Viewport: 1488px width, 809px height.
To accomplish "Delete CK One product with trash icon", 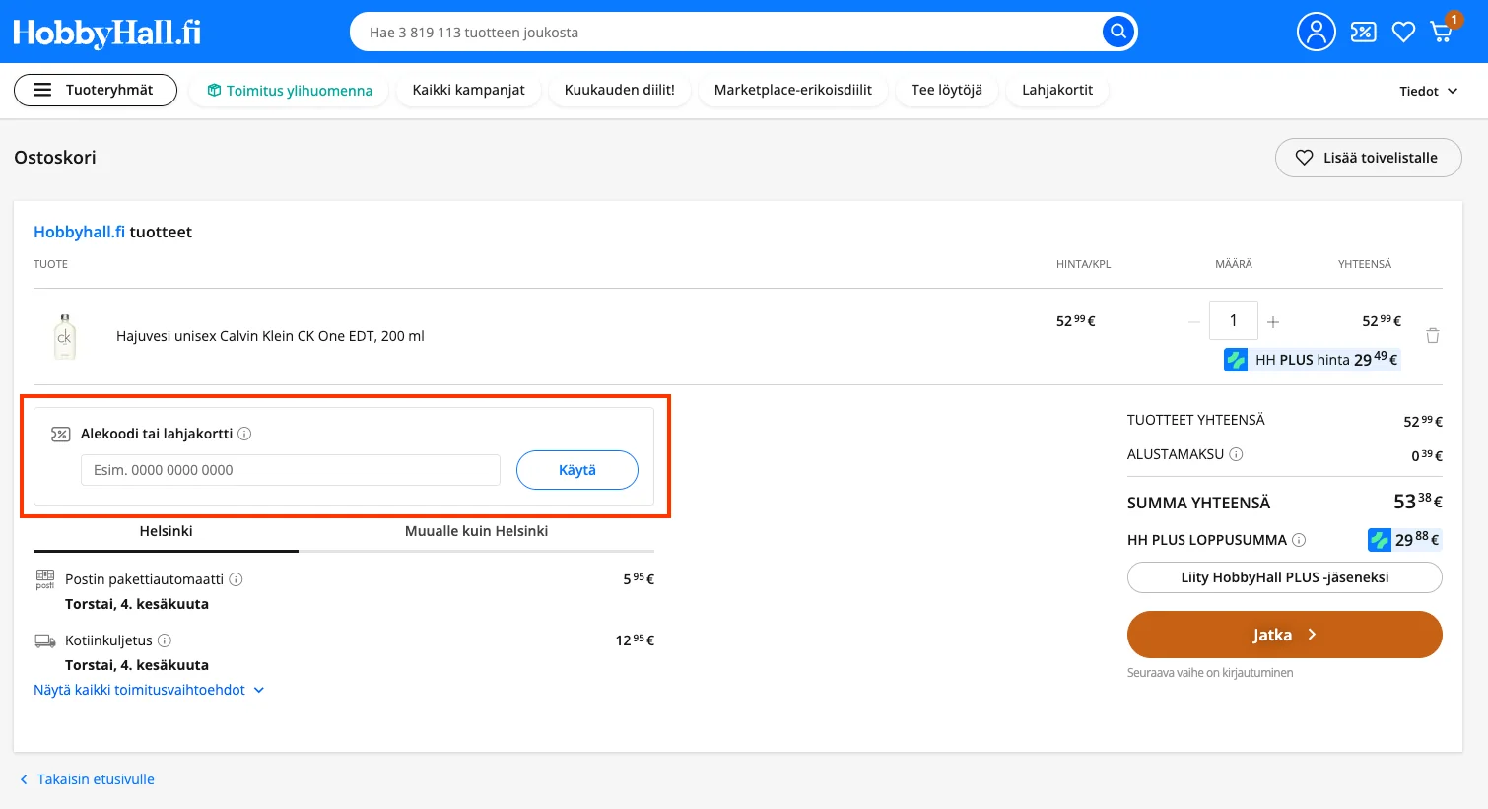I will [x=1433, y=336].
